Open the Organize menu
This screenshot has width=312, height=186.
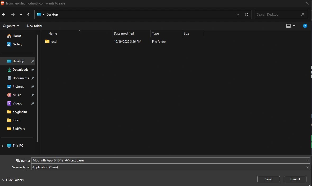pyautogui.click(x=11, y=26)
